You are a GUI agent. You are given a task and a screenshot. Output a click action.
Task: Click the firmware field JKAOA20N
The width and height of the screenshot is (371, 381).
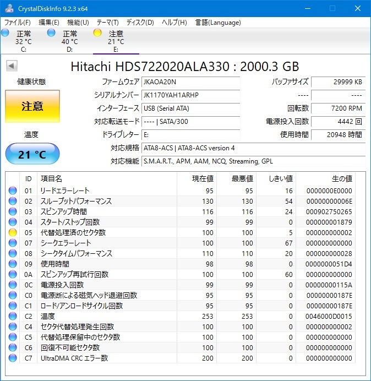(x=190, y=82)
